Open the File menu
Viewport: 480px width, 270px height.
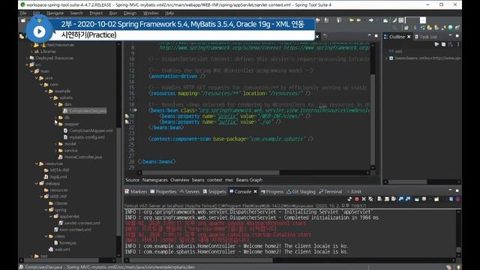[x=23, y=13]
